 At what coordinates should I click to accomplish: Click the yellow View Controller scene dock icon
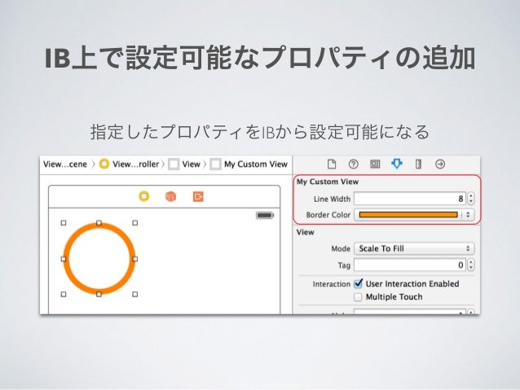click(144, 196)
